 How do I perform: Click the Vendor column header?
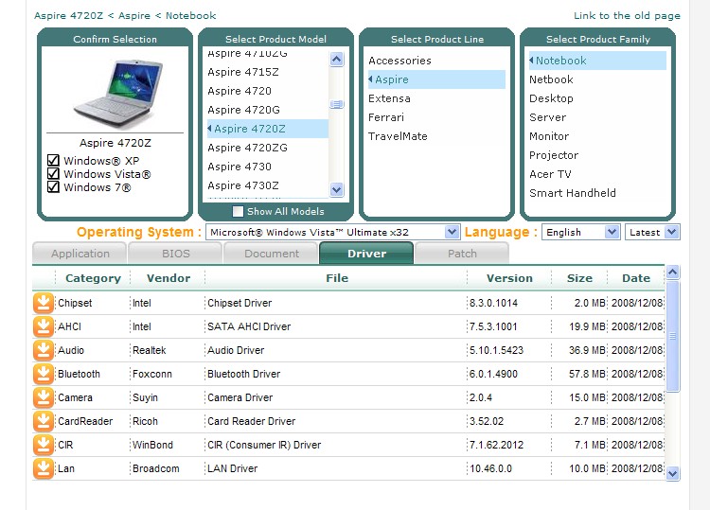click(168, 278)
